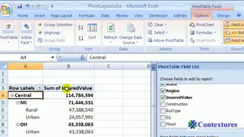Open the Review ribbon tab
The height and width of the screenshot is (137, 244).
click(x=122, y=16)
